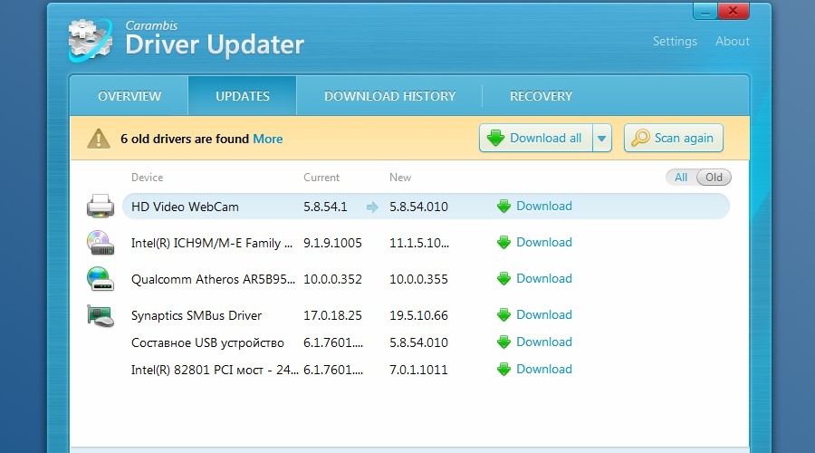Download the Intel 82801 PCI мост driver
This screenshot has height=453, width=815.
(x=543, y=370)
